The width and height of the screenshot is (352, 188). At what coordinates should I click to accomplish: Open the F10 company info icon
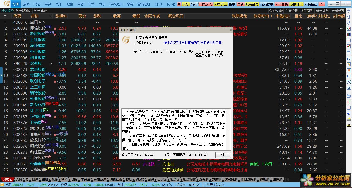click(x=349, y=59)
